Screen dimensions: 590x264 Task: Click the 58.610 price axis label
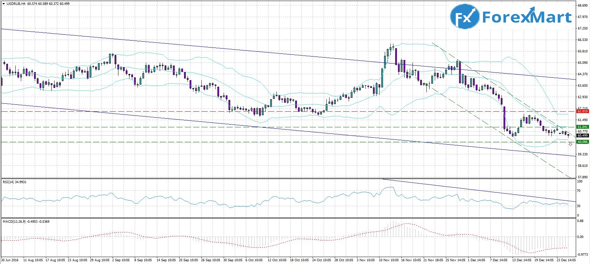[582, 166]
